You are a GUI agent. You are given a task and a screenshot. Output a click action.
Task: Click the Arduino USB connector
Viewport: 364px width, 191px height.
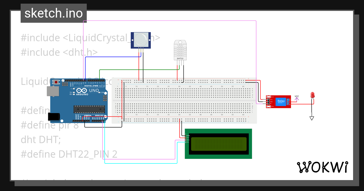52,91
